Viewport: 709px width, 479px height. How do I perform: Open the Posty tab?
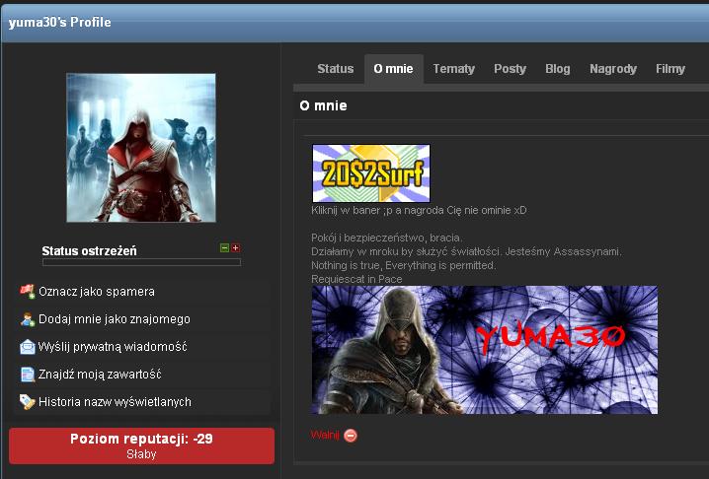coord(511,69)
